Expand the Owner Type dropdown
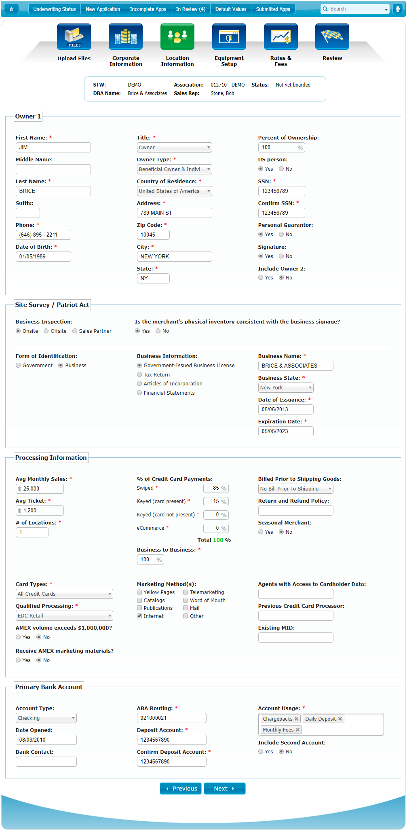This screenshot has width=407, height=831. pos(174,169)
